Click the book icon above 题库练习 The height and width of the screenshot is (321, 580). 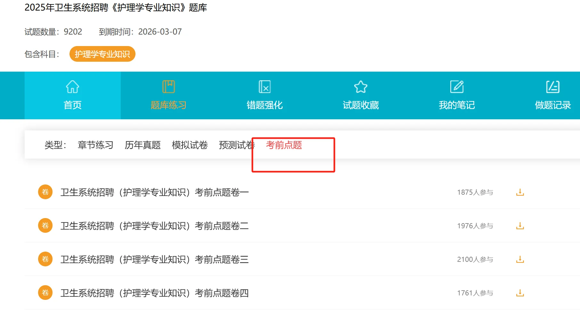(x=168, y=87)
